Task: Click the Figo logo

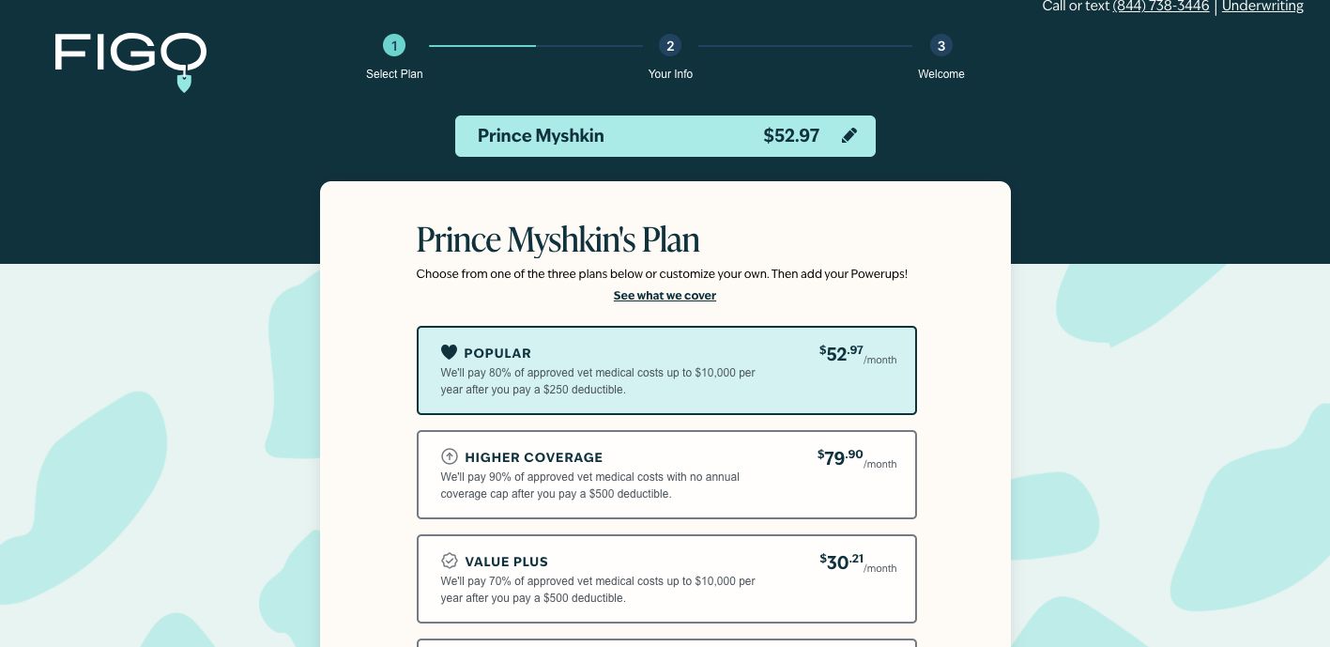Action: click(x=130, y=58)
